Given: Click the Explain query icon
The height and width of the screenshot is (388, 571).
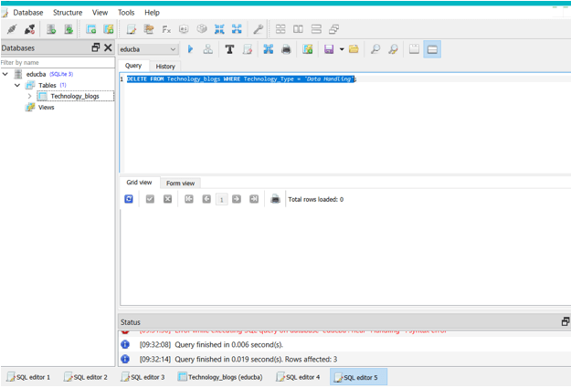Looking at the screenshot, I should point(207,49).
